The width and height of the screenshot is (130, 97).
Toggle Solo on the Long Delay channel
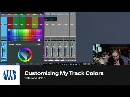tap(74, 43)
